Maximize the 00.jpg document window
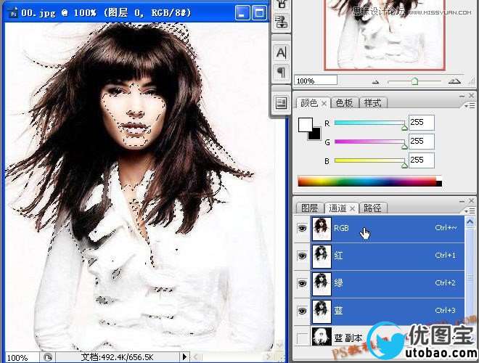This screenshot has width=479, height=363. tap(259, 13)
